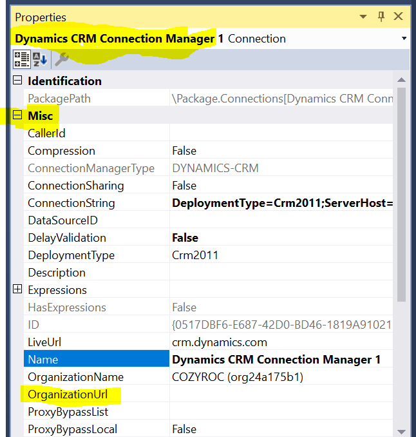Viewport: 416px width, 437px height.
Task: Select the ProxyBypassList property
Action: click(97, 412)
